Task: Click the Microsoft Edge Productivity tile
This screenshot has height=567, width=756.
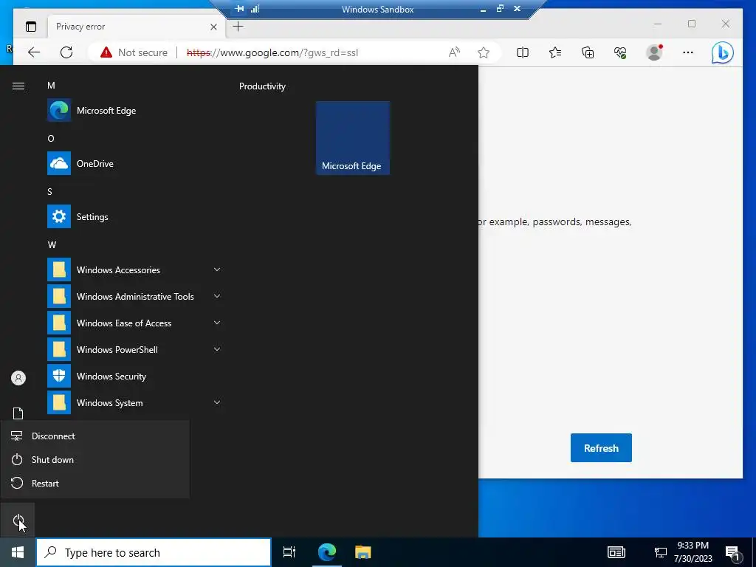Action: (x=352, y=138)
